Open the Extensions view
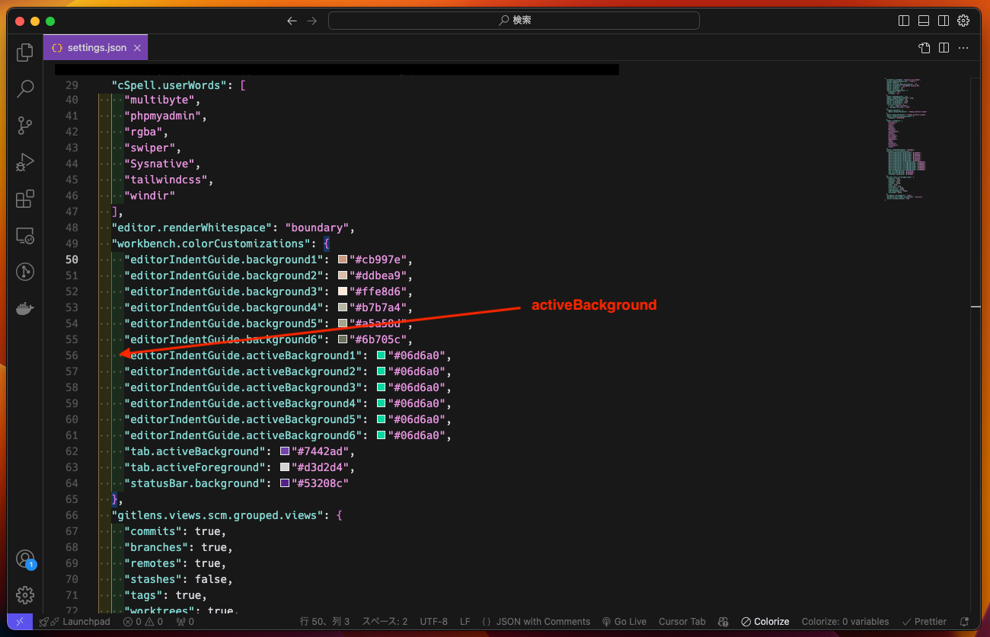990x637 pixels. click(25, 199)
